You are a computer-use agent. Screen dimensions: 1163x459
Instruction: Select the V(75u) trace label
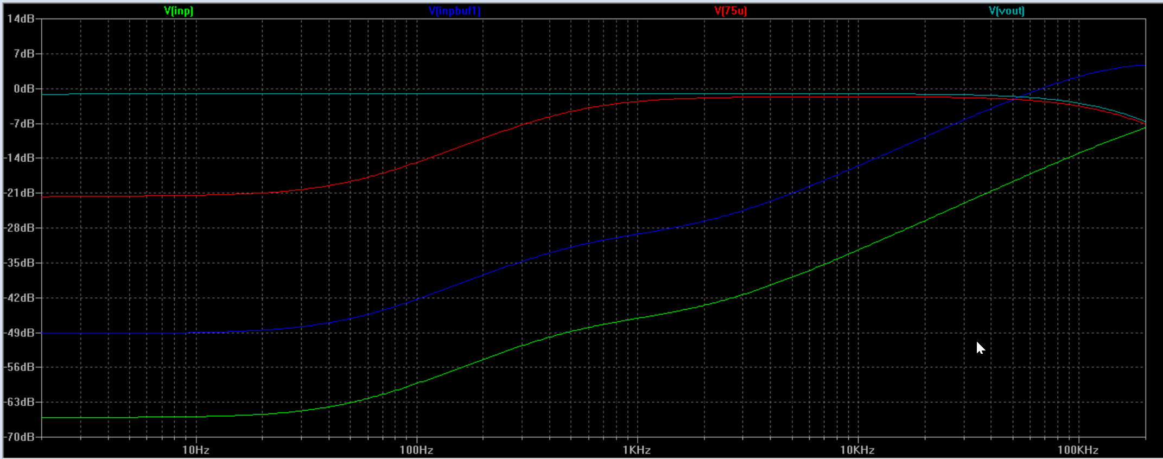730,11
